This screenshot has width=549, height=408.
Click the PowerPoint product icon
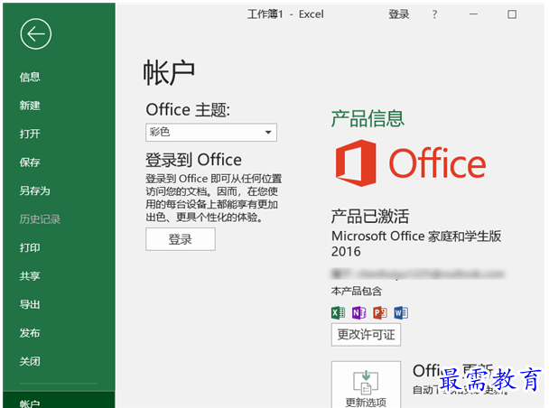coord(380,312)
